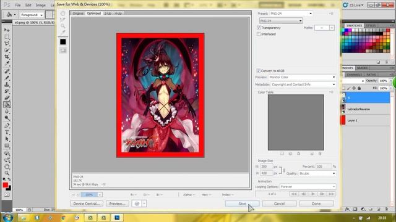
Task: Open the Preview Monitor Color dropdown
Action: pos(303,77)
